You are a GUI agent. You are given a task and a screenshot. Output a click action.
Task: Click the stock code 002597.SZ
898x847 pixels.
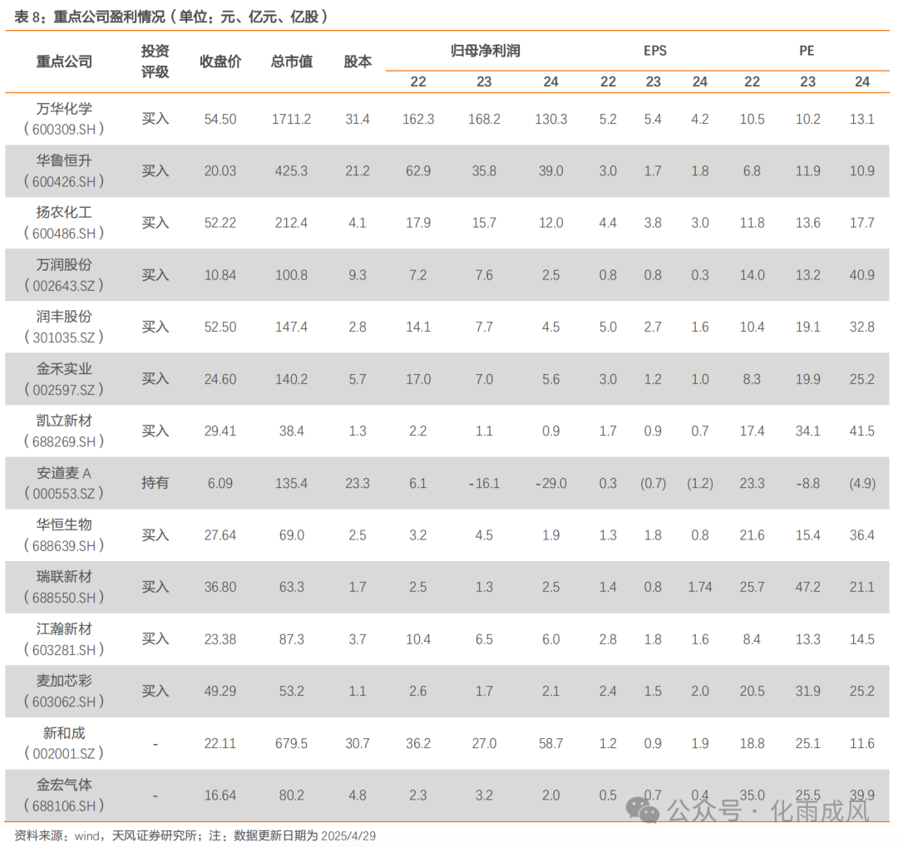pyautogui.click(x=64, y=390)
